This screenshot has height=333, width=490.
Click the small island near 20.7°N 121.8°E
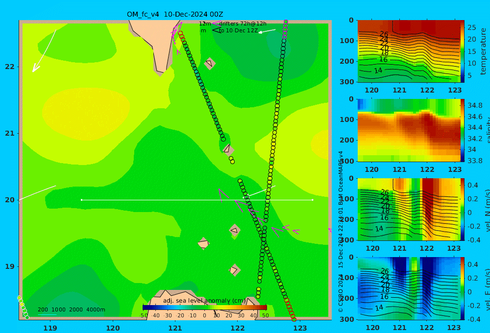click(228, 149)
